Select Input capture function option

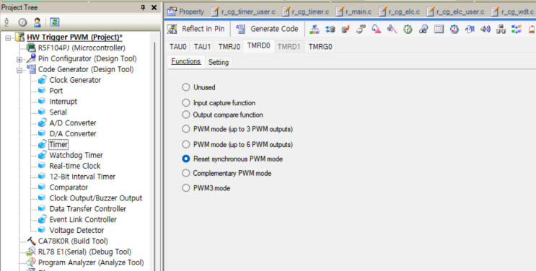tap(185, 102)
